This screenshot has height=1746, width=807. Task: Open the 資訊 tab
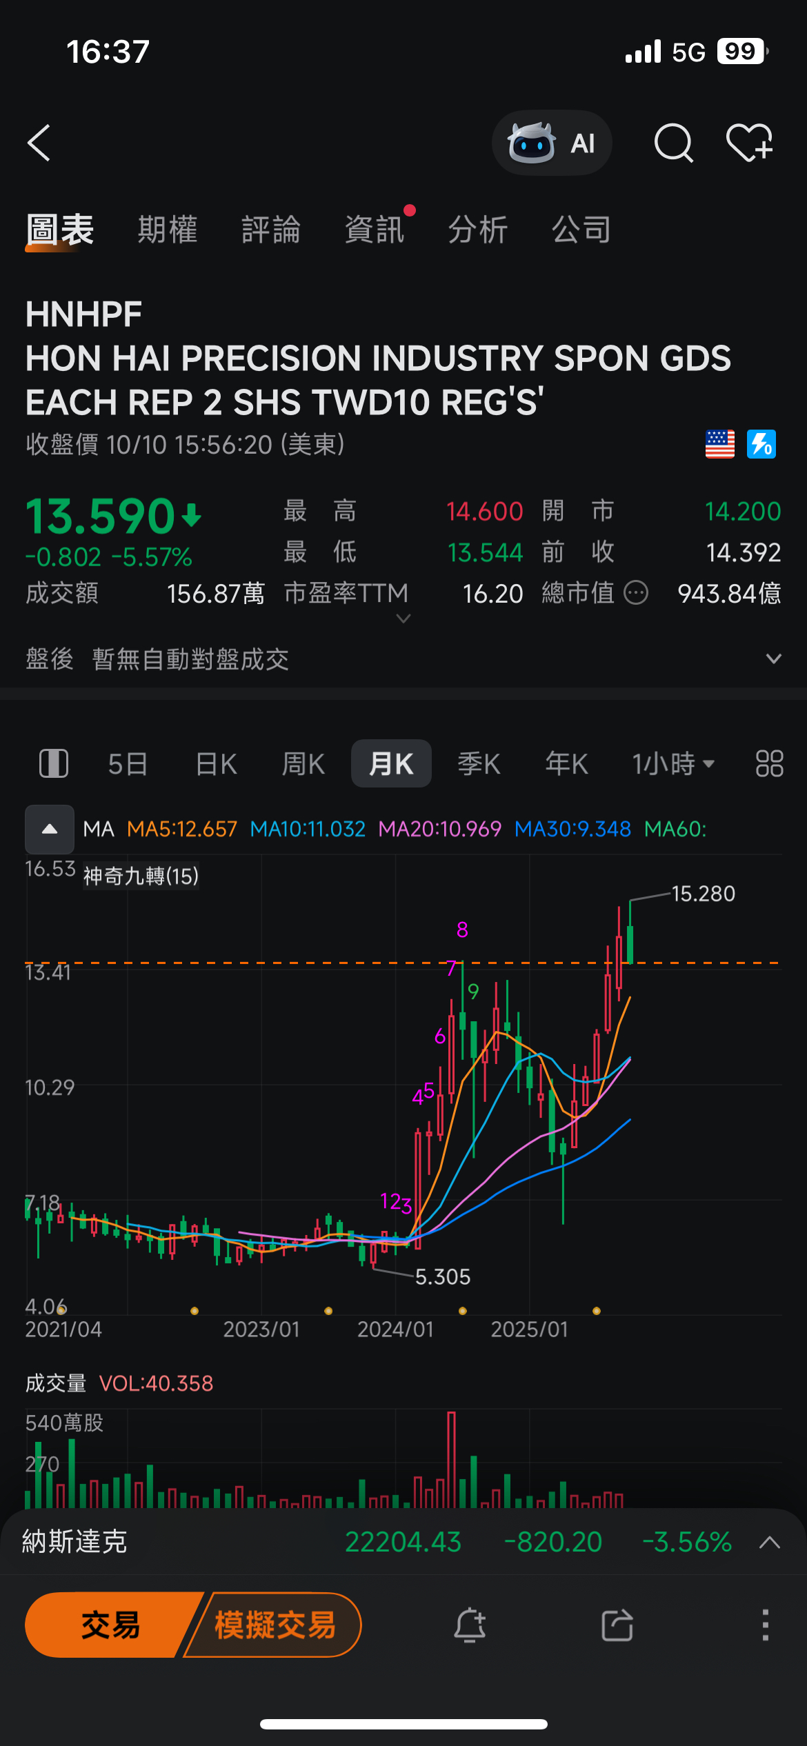coord(375,230)
